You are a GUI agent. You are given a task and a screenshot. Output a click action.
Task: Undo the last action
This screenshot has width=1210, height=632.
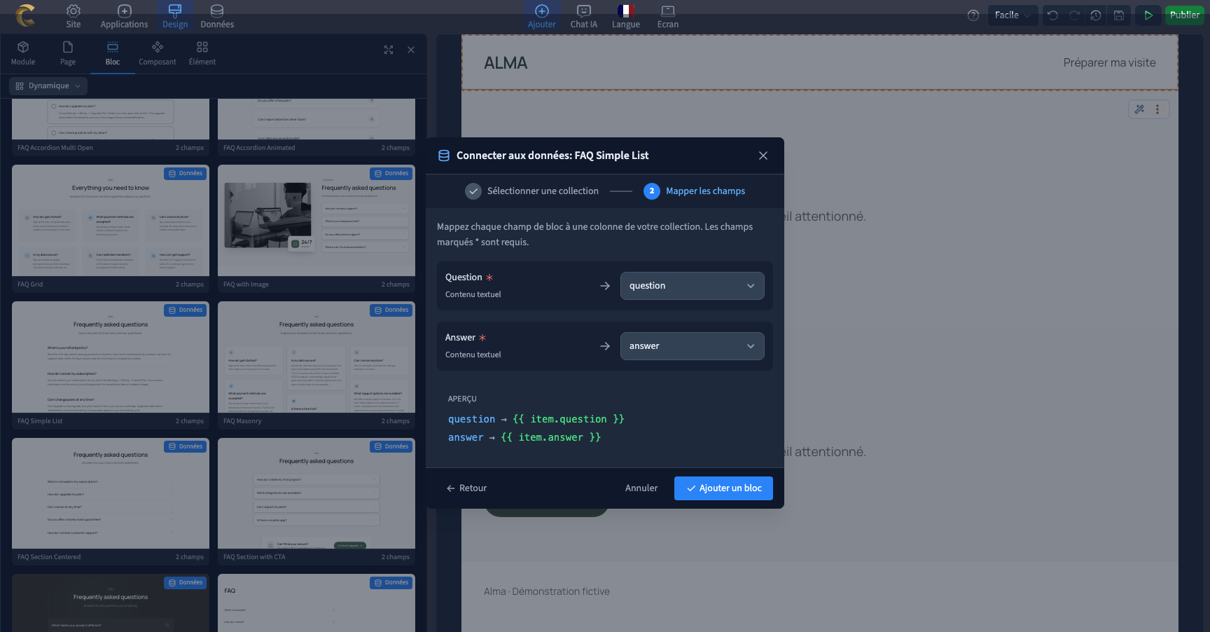[1052, 15]
